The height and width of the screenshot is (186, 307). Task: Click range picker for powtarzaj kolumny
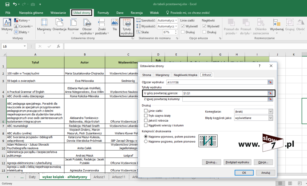point(270,99)
